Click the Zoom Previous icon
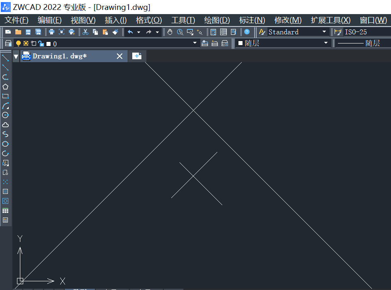The height and width of the screenshot is (290, 391). tap(200, 32)
